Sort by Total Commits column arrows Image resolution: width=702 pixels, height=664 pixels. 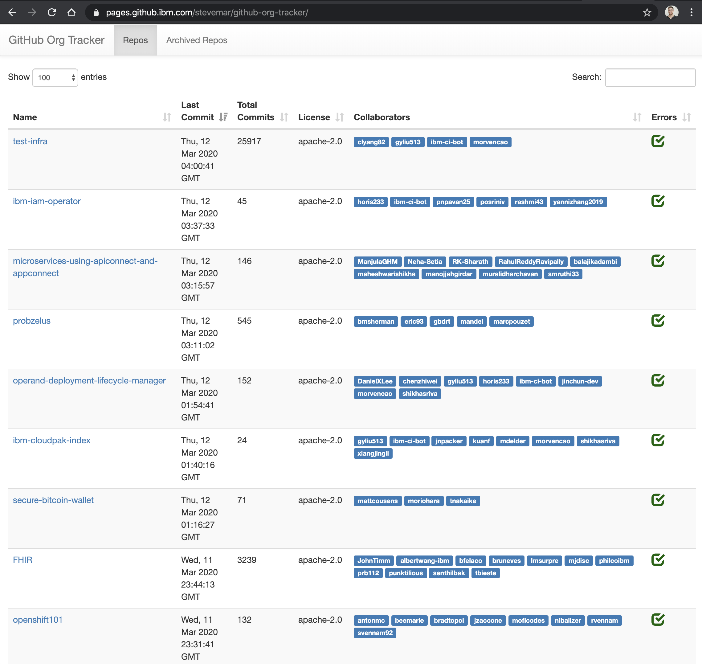284,117
